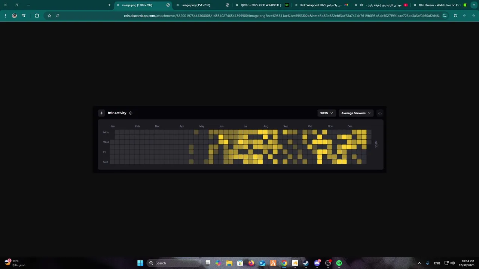Image resolution: width=479 pixels, height=269 pixels.
Task: Click the 'Jan' month label
Action: [113, 126]
